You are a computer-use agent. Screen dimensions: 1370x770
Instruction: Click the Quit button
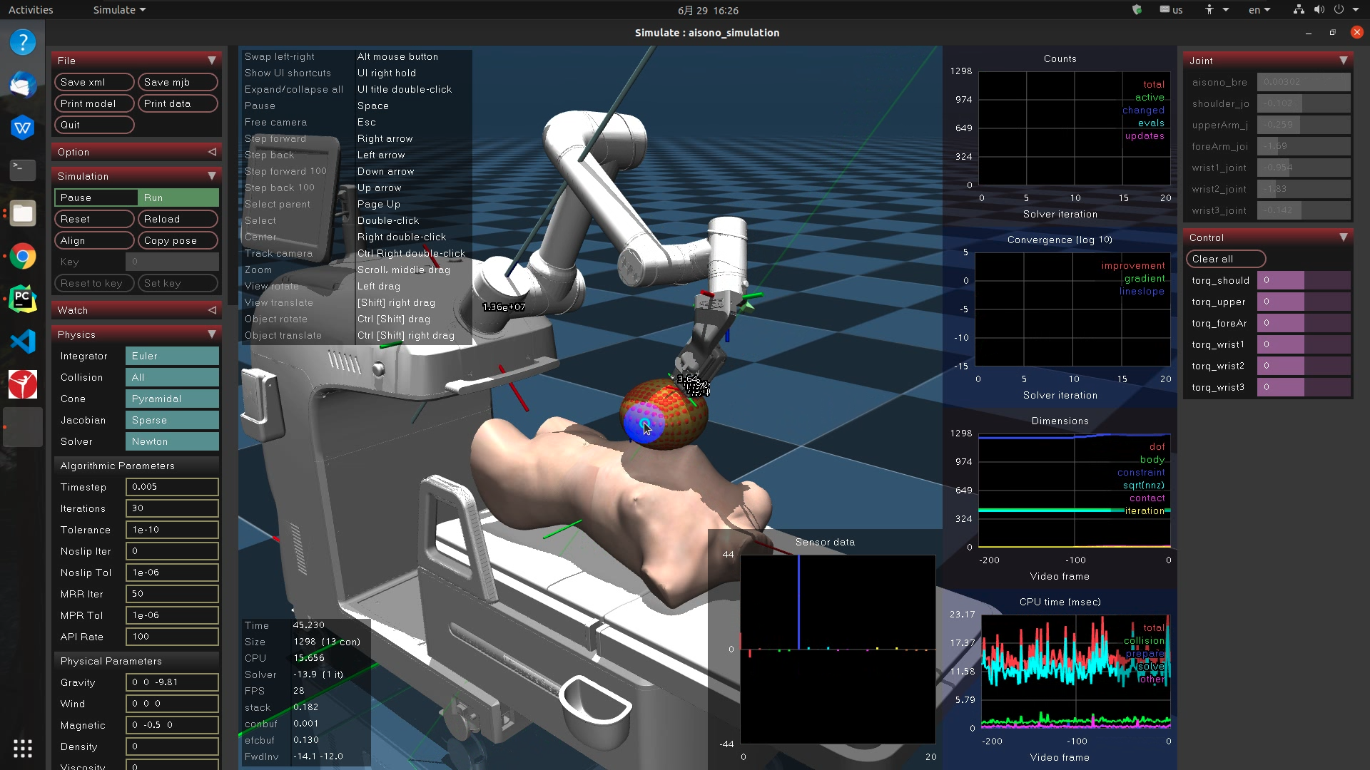[94, 125]
